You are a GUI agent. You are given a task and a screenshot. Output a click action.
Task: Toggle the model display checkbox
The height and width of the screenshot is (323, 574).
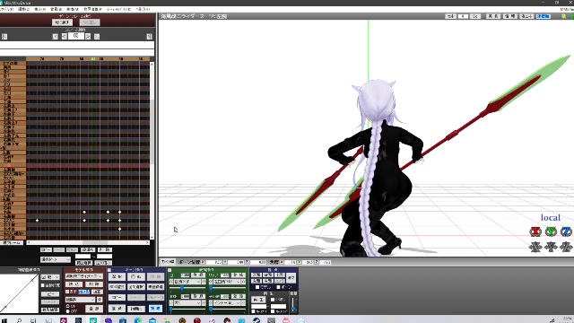point(67,292)
